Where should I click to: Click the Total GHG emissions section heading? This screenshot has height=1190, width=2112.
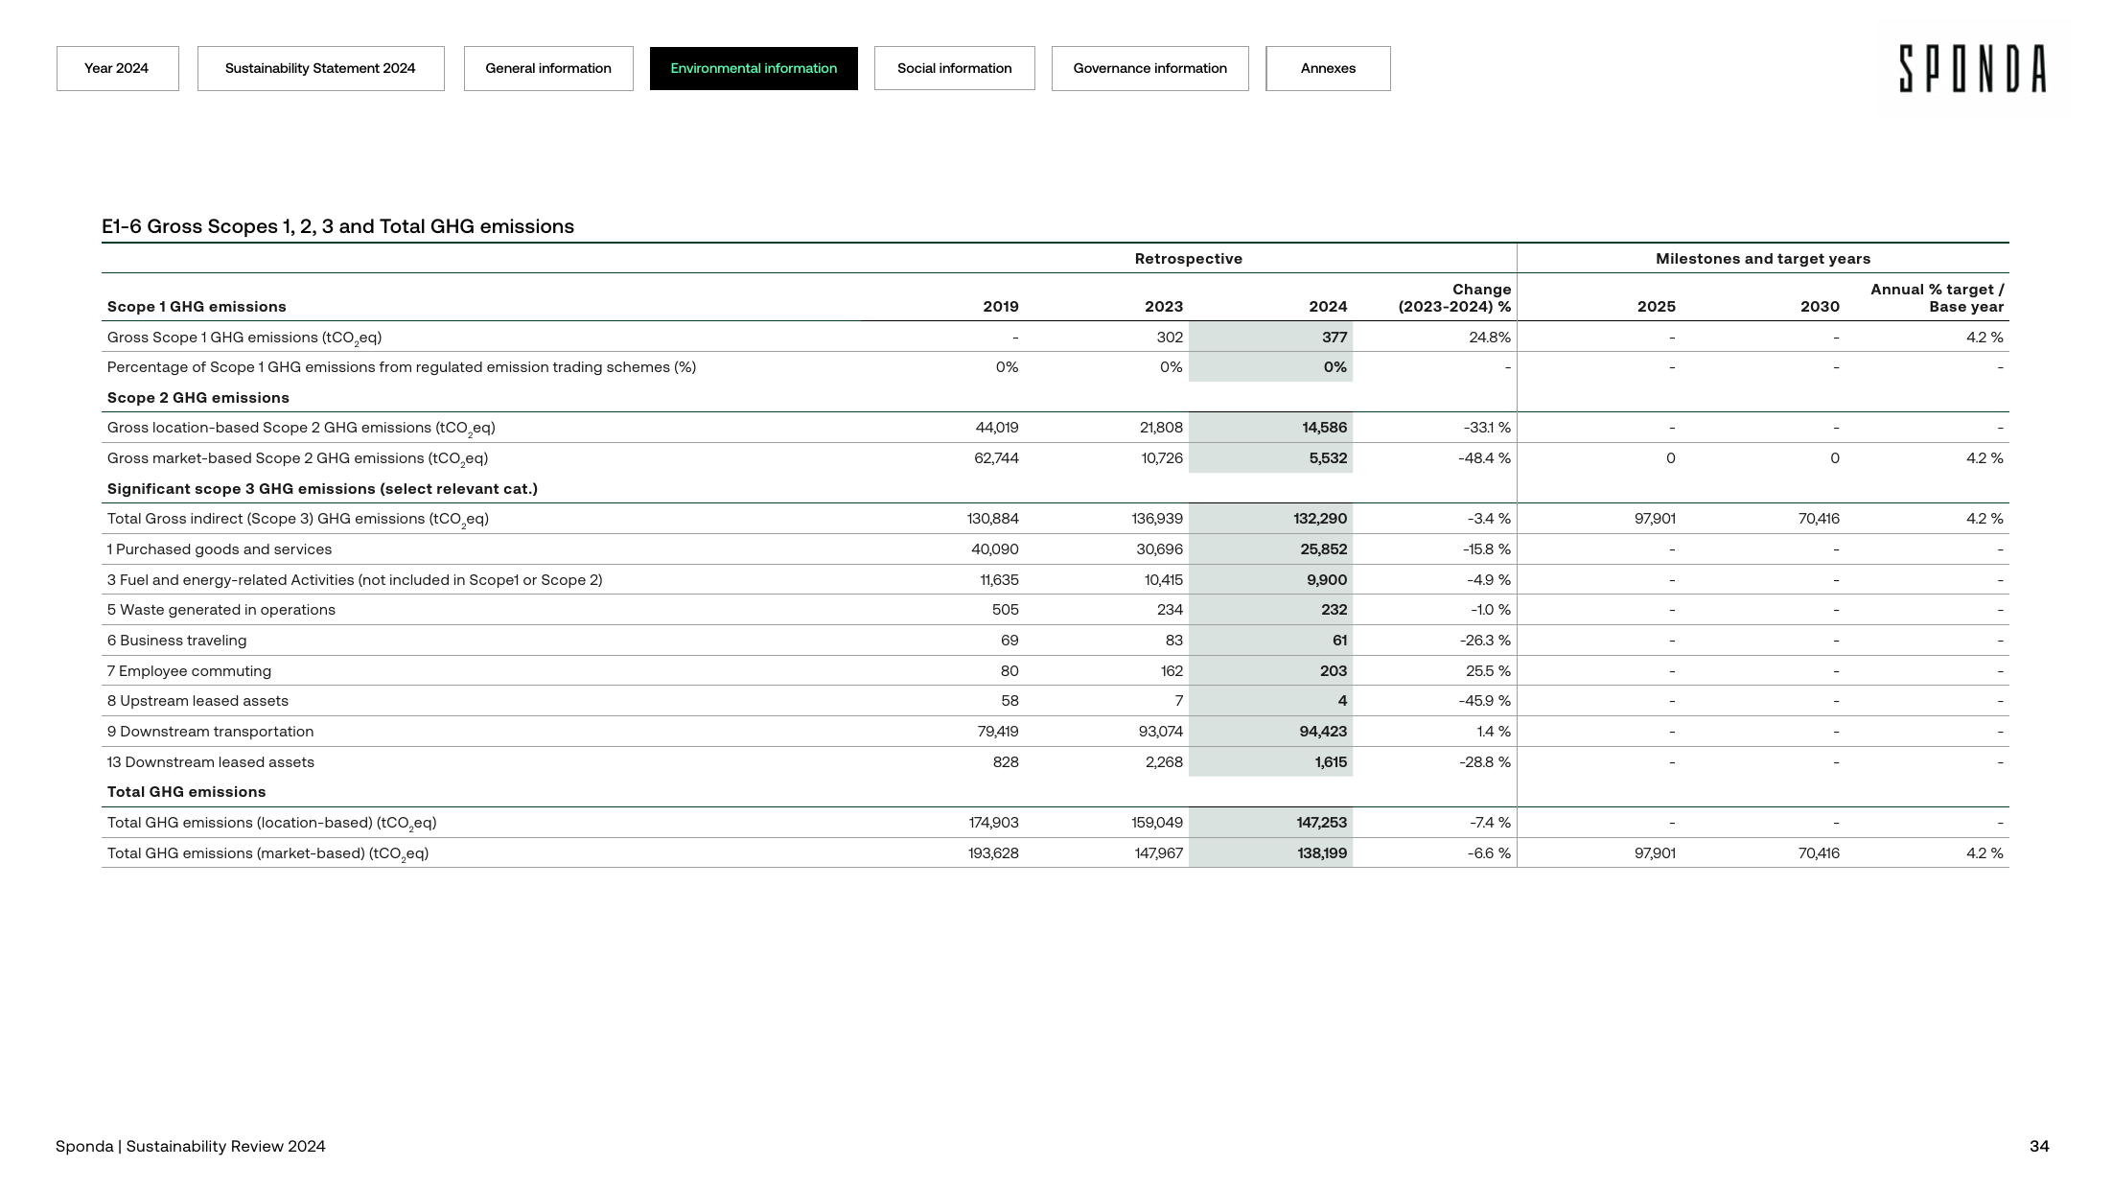[x=187, y=792]
